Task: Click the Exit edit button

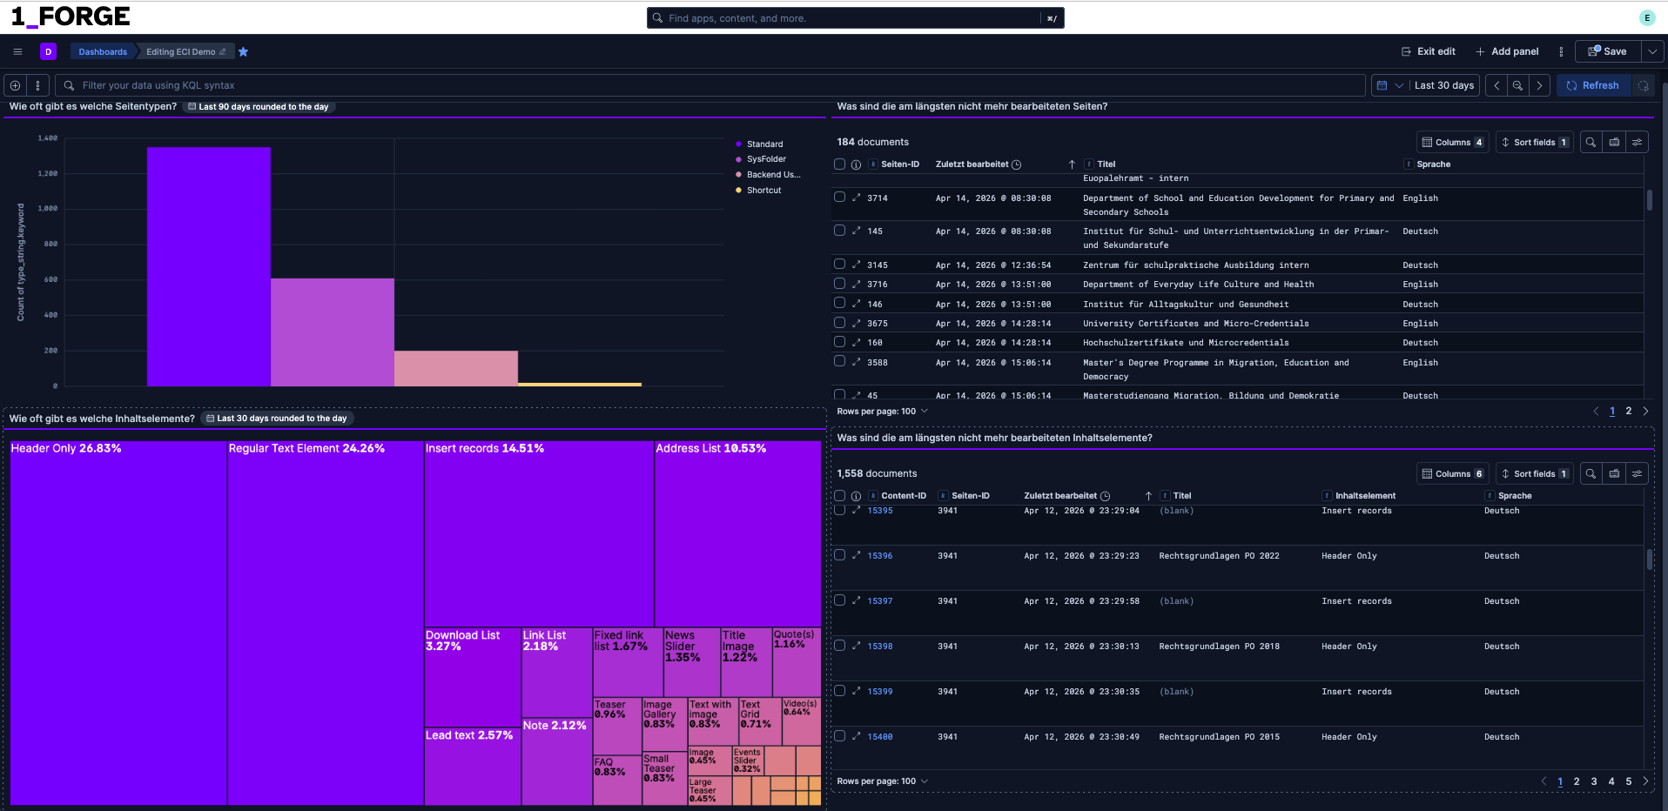Action: point(1428,51)
